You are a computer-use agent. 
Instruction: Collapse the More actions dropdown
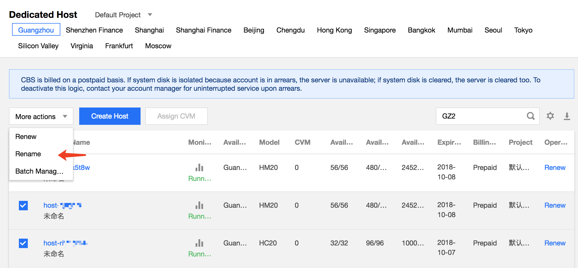click(x=41, y=116)
